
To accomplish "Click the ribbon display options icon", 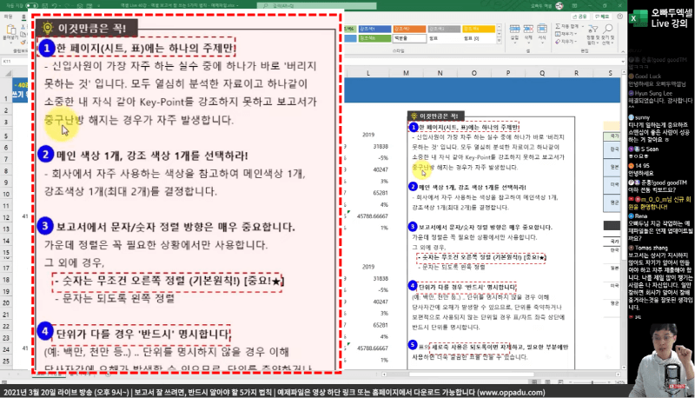I will pos(574,6).
